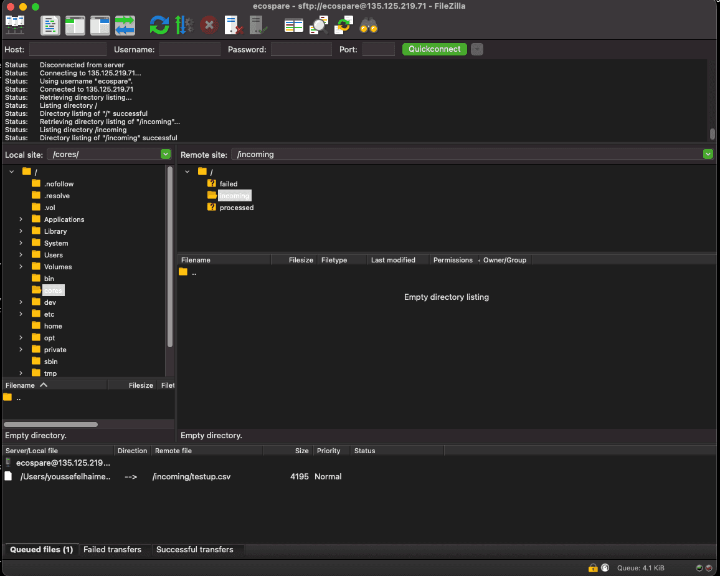Toggle processing of the transfer queue

184,26
